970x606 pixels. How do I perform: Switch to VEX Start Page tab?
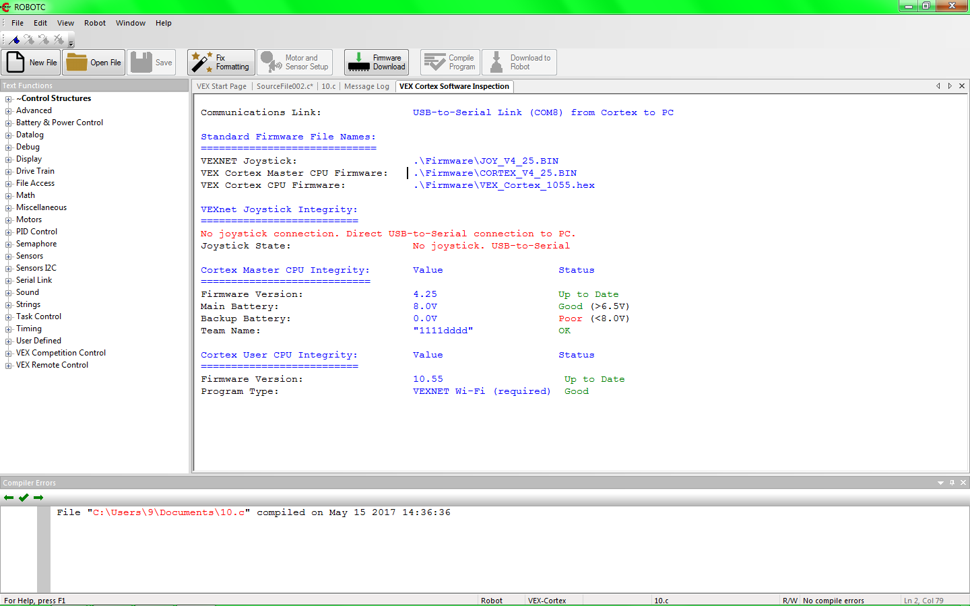(222, 86)
